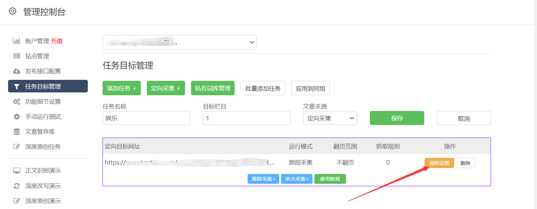Expand the 文章来源 dropdown showing 定向采集
Image resolution: width=537 pixels, height=209 pixels.
(x=330, y=118)
